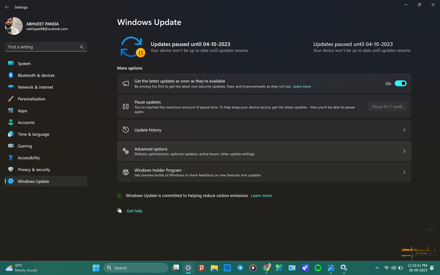The image size is (440, 275).
Task: Open File Explorer from the taskbar
Action: pyautogui.click(x=214, y=268)
